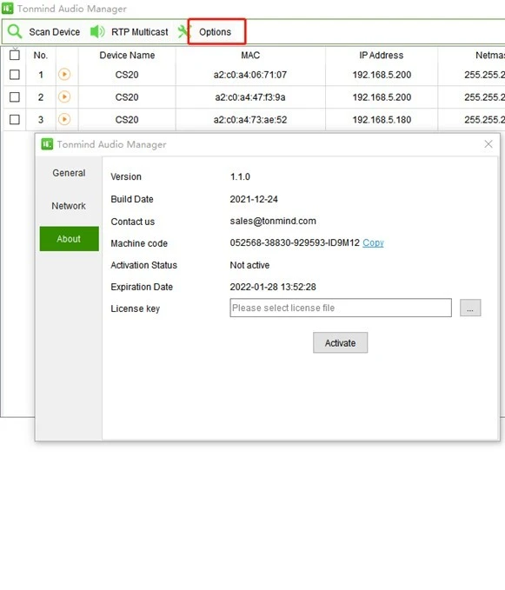Click the CS20 name in row 3

click(127, 120)
